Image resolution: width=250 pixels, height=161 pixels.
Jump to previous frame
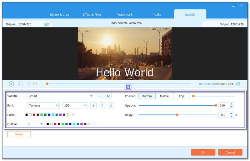[x=28, y=84]
